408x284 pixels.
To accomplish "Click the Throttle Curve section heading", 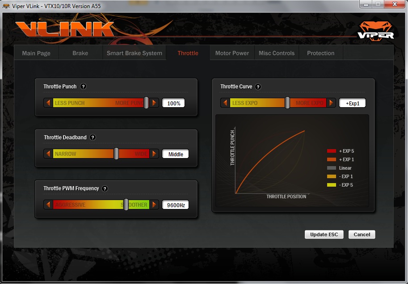I will coord(236,87).
